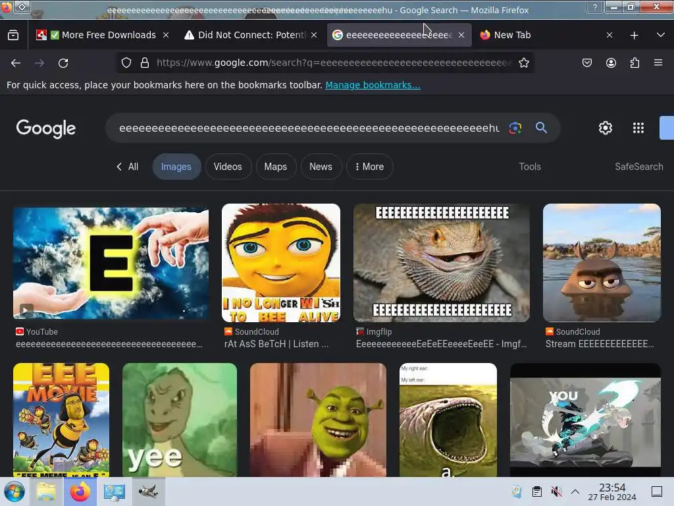Open the EEE Movie poster thumbnail

click(61, 420)
